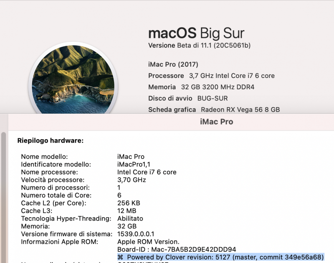Click the "Cache L3: 12 MB" entry
The width and height of the screenshot is (334, 263).
(x=67, y=210)
